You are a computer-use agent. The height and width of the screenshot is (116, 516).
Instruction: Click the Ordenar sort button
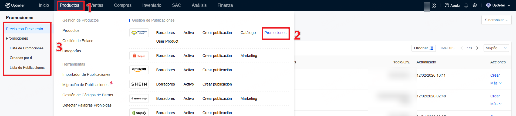pyautogui.click(x=423, y=48)
